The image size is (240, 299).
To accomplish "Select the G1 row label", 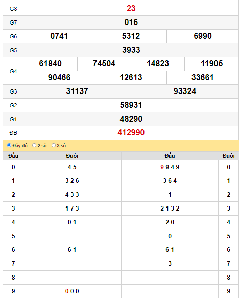I will point(13,119).
